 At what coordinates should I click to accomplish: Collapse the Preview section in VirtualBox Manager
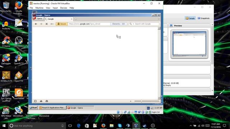[x=178, y=26]
